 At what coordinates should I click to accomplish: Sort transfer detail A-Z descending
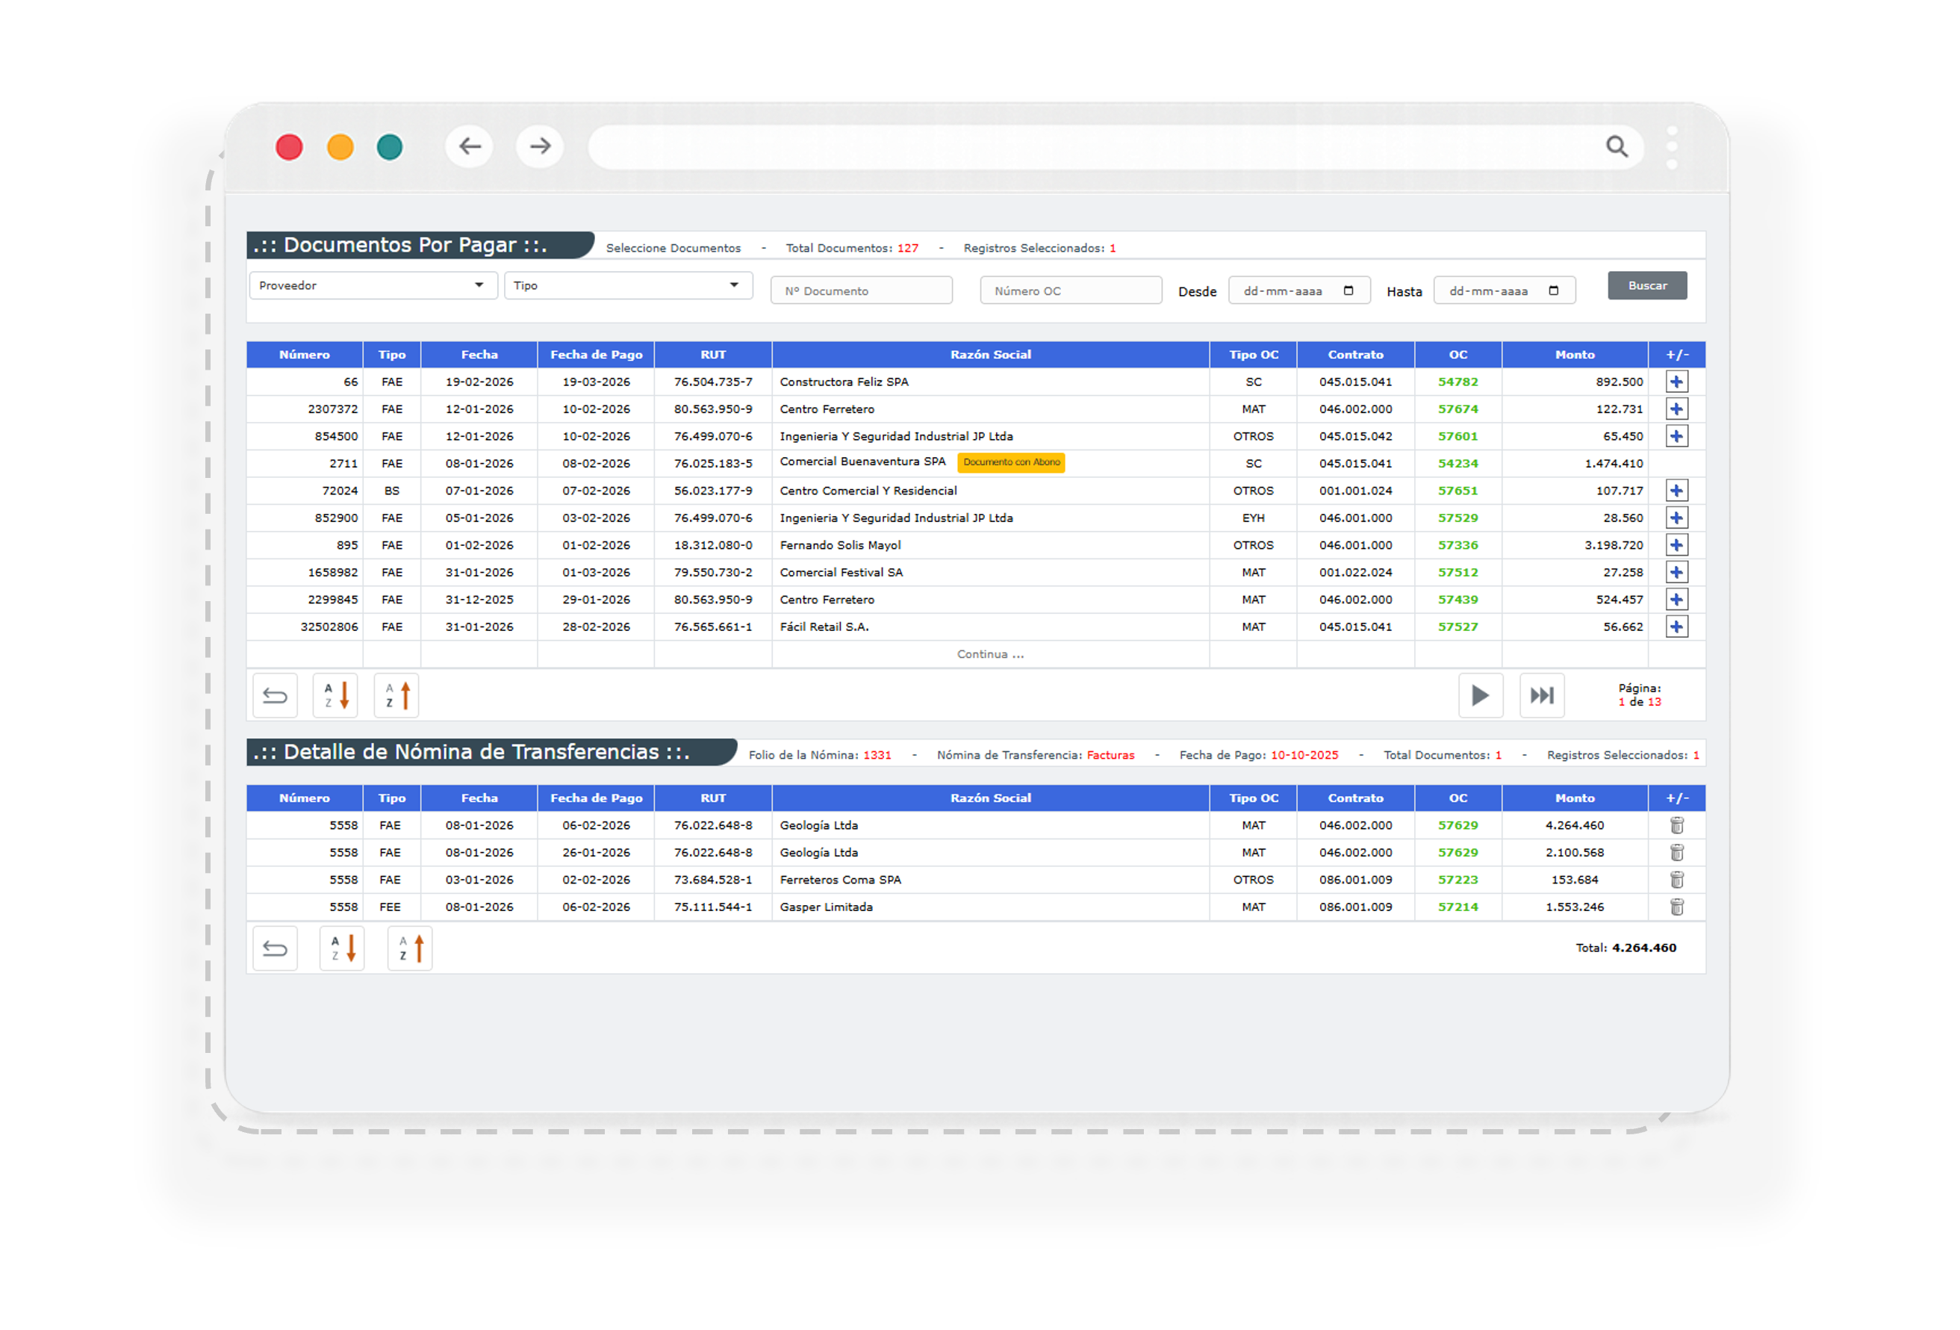click(341, 949)
